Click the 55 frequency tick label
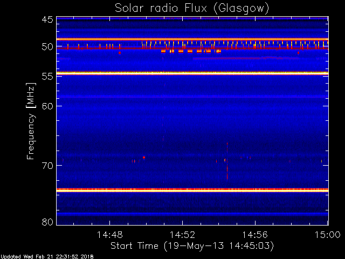Screen dimensions: 345x259 (47, 77)
